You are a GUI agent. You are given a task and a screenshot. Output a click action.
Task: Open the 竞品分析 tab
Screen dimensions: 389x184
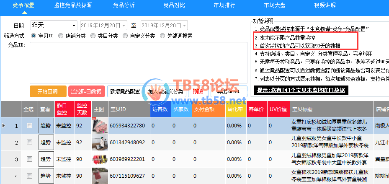click(x=124, y=5)
